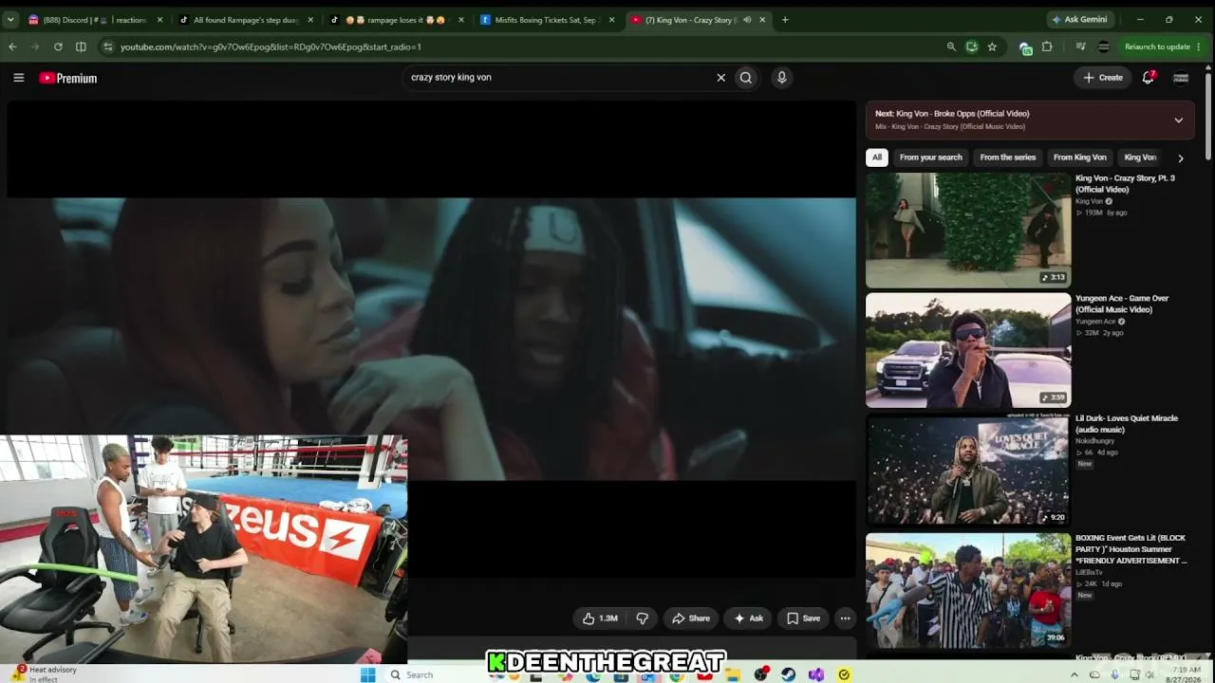
Task: Click the Ask button under the video
Action: point(748,618)
